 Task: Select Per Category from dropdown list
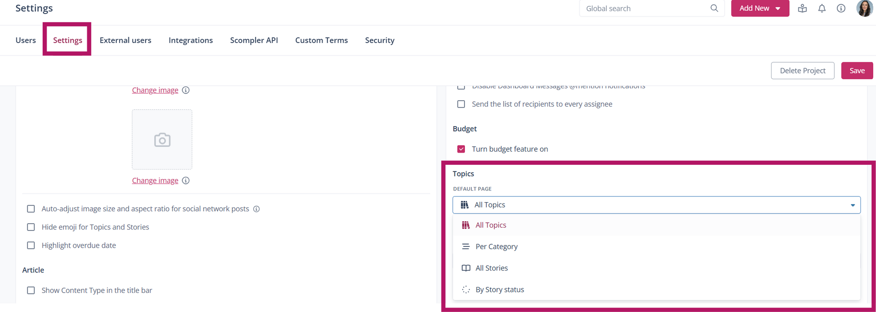pyautogui.click(x=496, y=246)
